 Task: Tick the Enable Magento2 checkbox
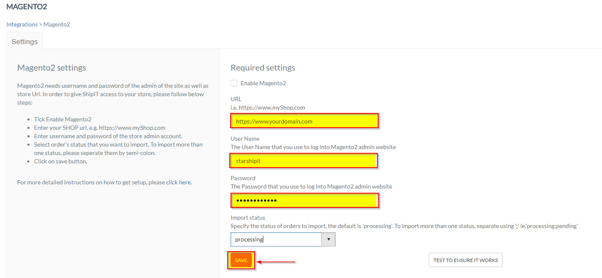234,83
